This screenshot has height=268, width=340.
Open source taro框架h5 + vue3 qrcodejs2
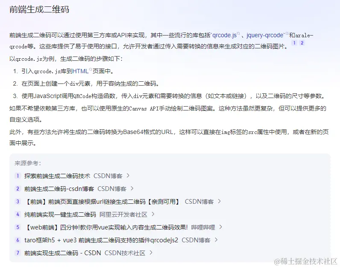pyautogui.click(x=101, y=240)
